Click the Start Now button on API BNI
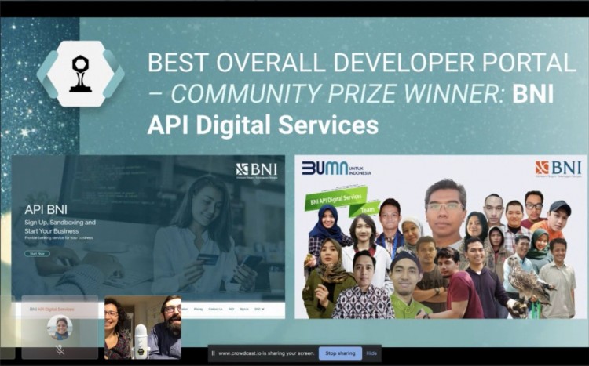This screenshot has width=589, height=366. 37,253
